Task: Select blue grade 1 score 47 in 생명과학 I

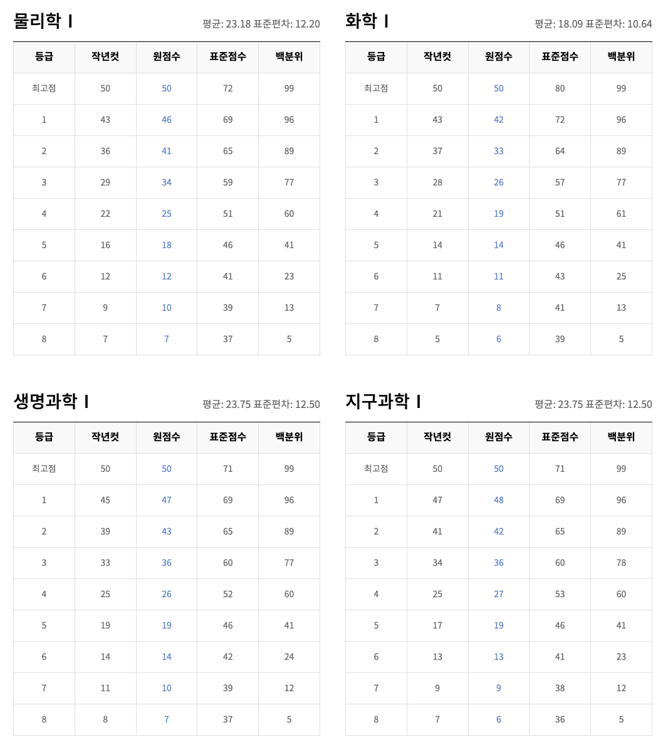Action: point(166,500)
